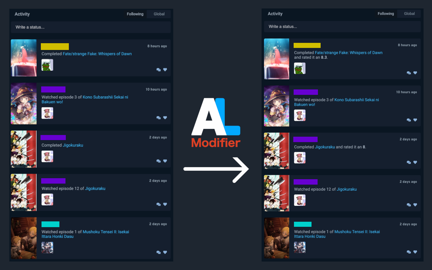This screenshot has width=432, height=270.
Task: Click '8 hours ago' timestamp in left feed
Action: tap(157, 46)
